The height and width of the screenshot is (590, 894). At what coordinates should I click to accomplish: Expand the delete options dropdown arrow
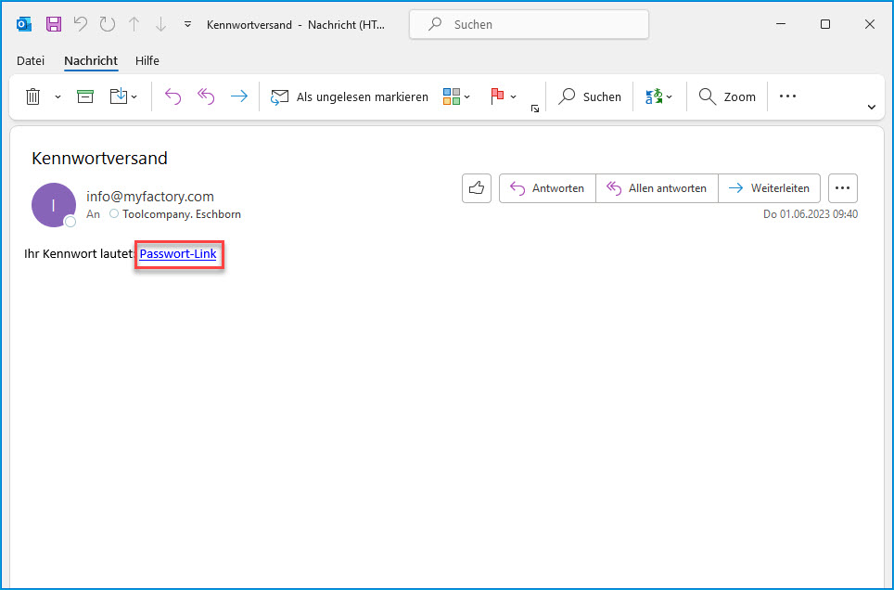[x=57, y=96]
